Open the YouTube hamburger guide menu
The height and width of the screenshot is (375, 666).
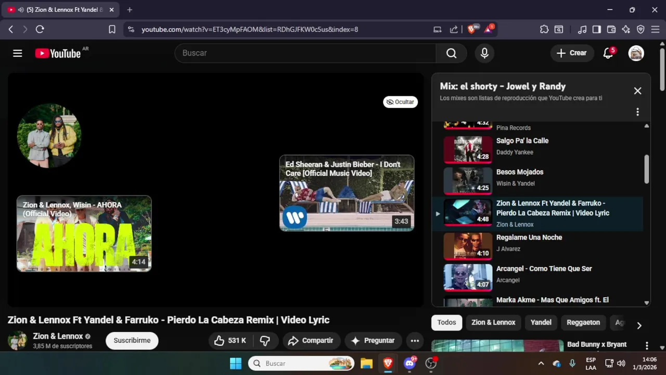pos(18,53)
